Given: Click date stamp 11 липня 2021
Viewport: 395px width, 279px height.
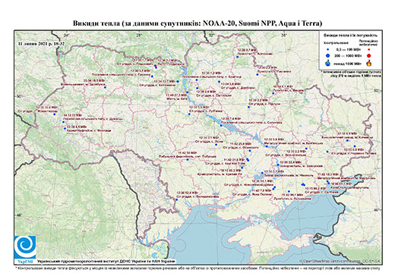Looking at the screenshot, I should (41, 44).
